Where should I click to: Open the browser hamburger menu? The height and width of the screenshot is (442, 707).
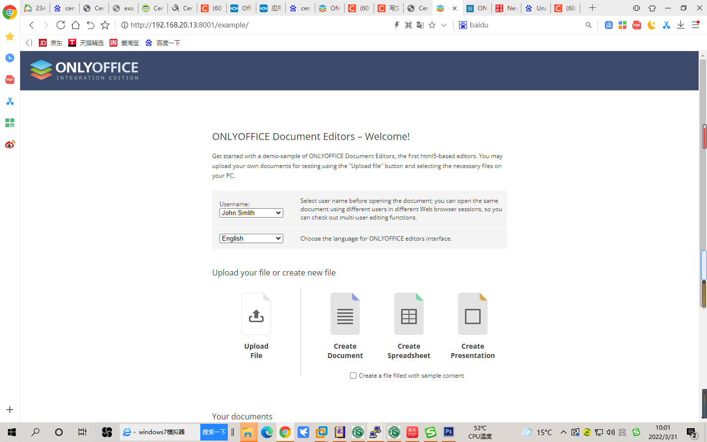pos(696,25)
